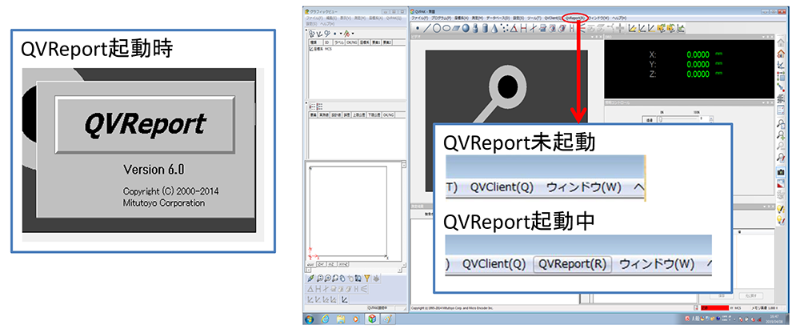Screen dimensions: 800x333
Task: Click the X coordinate readout 0.0000
Action: pyautogui.click(x=698, y=54)
